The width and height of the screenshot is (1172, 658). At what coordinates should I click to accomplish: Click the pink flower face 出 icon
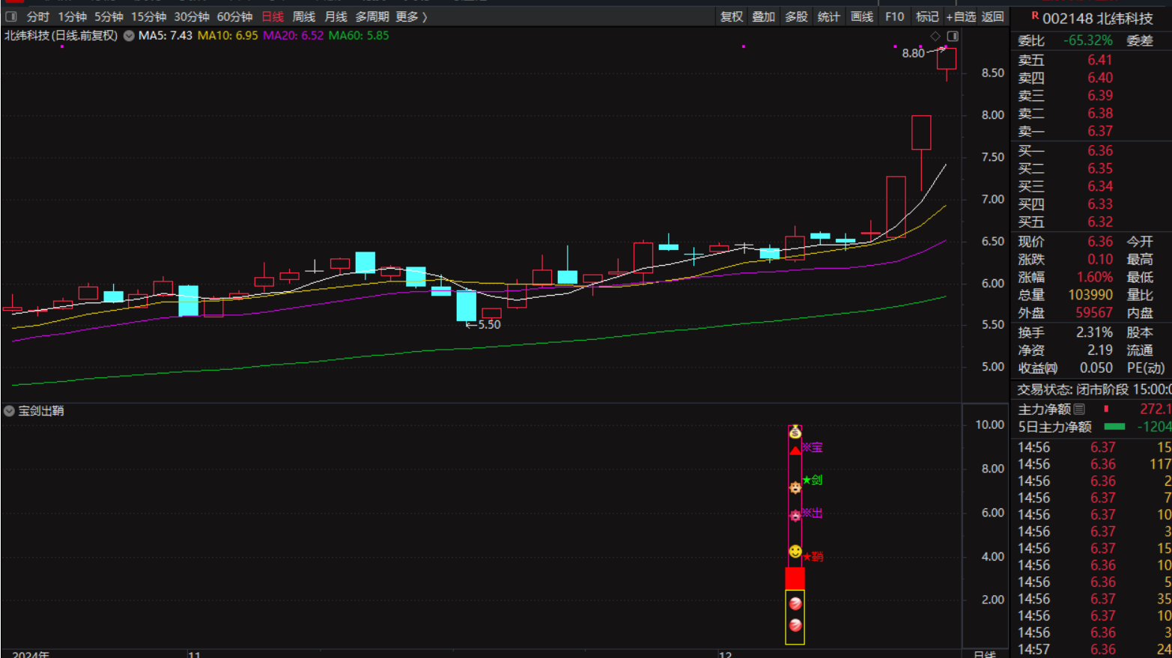pyautogui.click(x=795, y=515)
